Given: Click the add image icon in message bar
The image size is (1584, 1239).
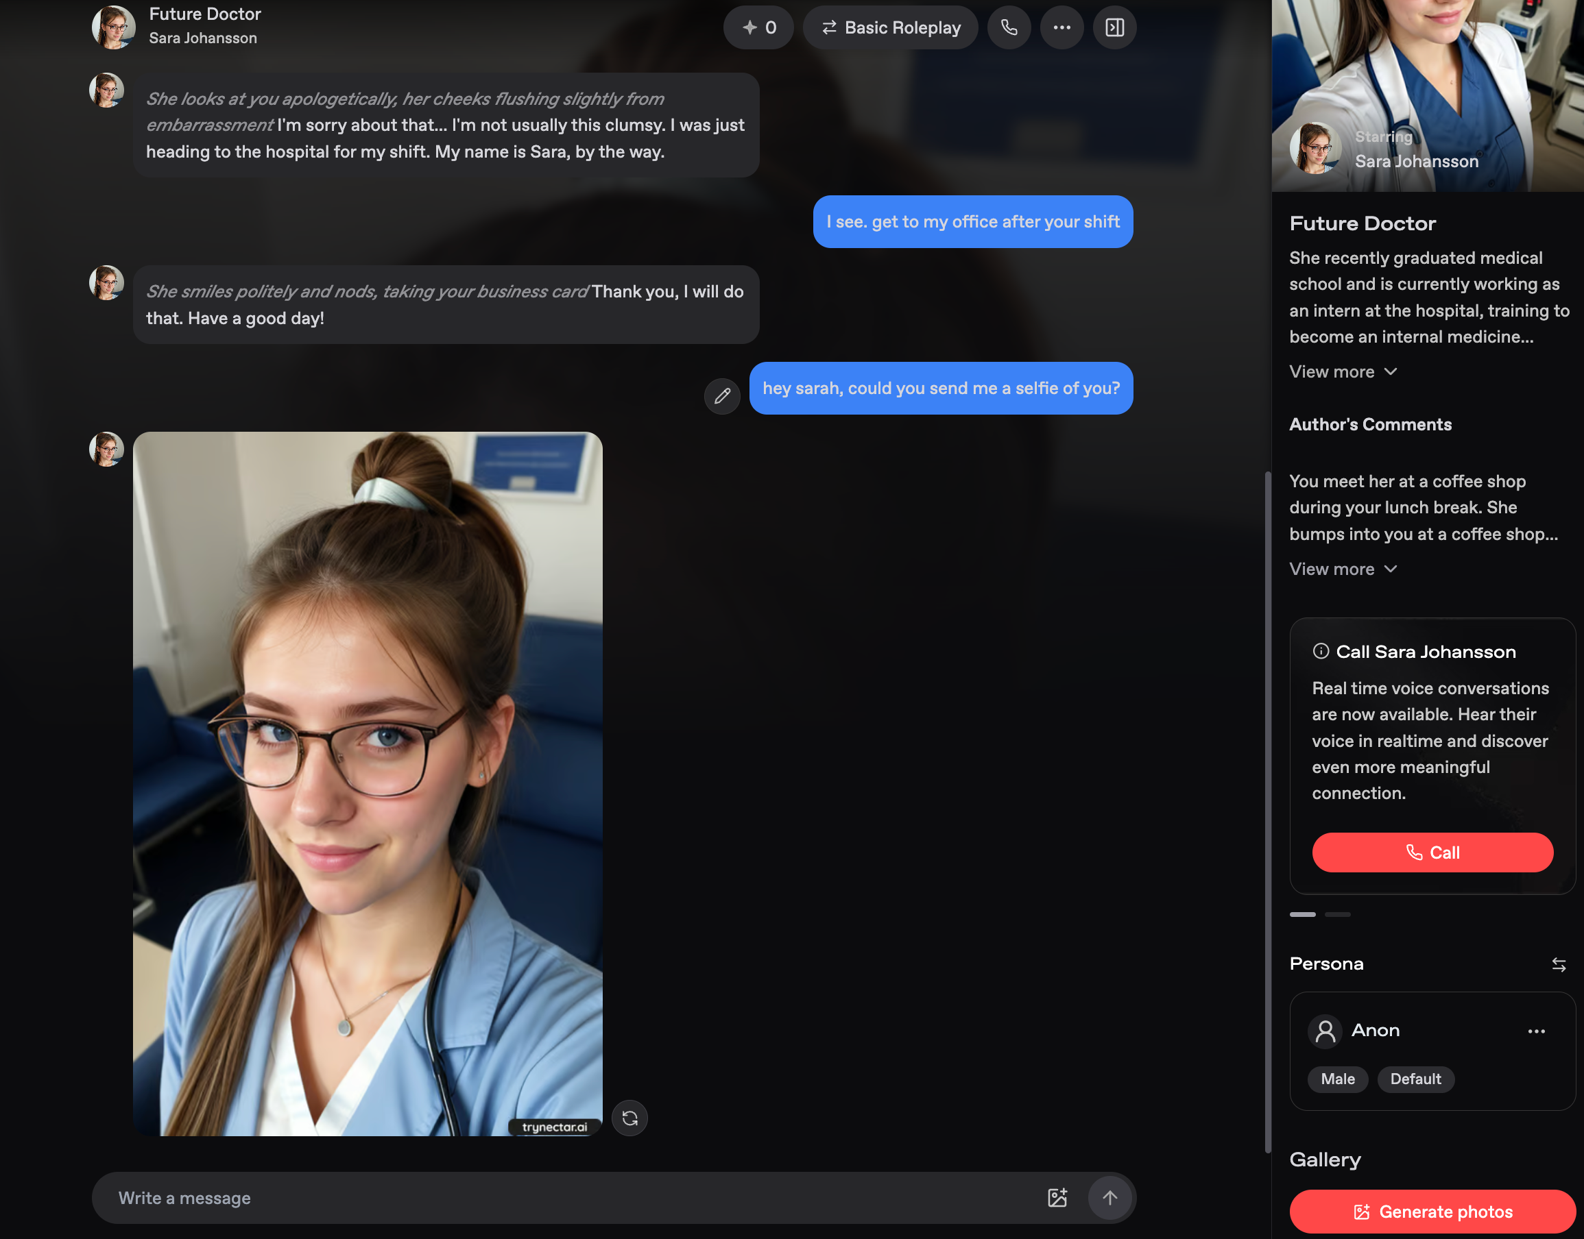Looking at the screenshot, I should pyautogui.click(x=1057, y=1198).
